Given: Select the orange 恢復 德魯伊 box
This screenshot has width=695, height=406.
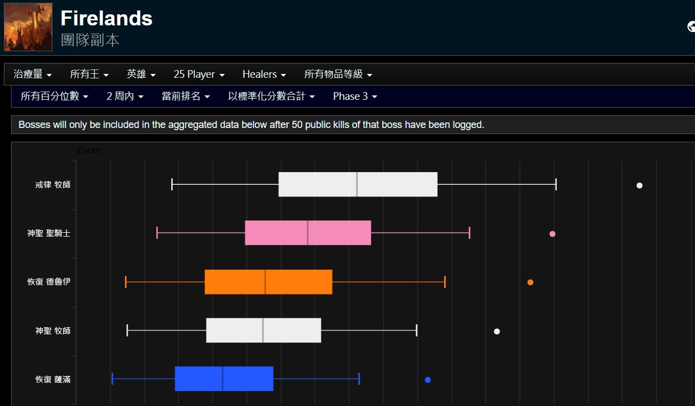Looking at the screenshot, I should [x=268, y=282].
